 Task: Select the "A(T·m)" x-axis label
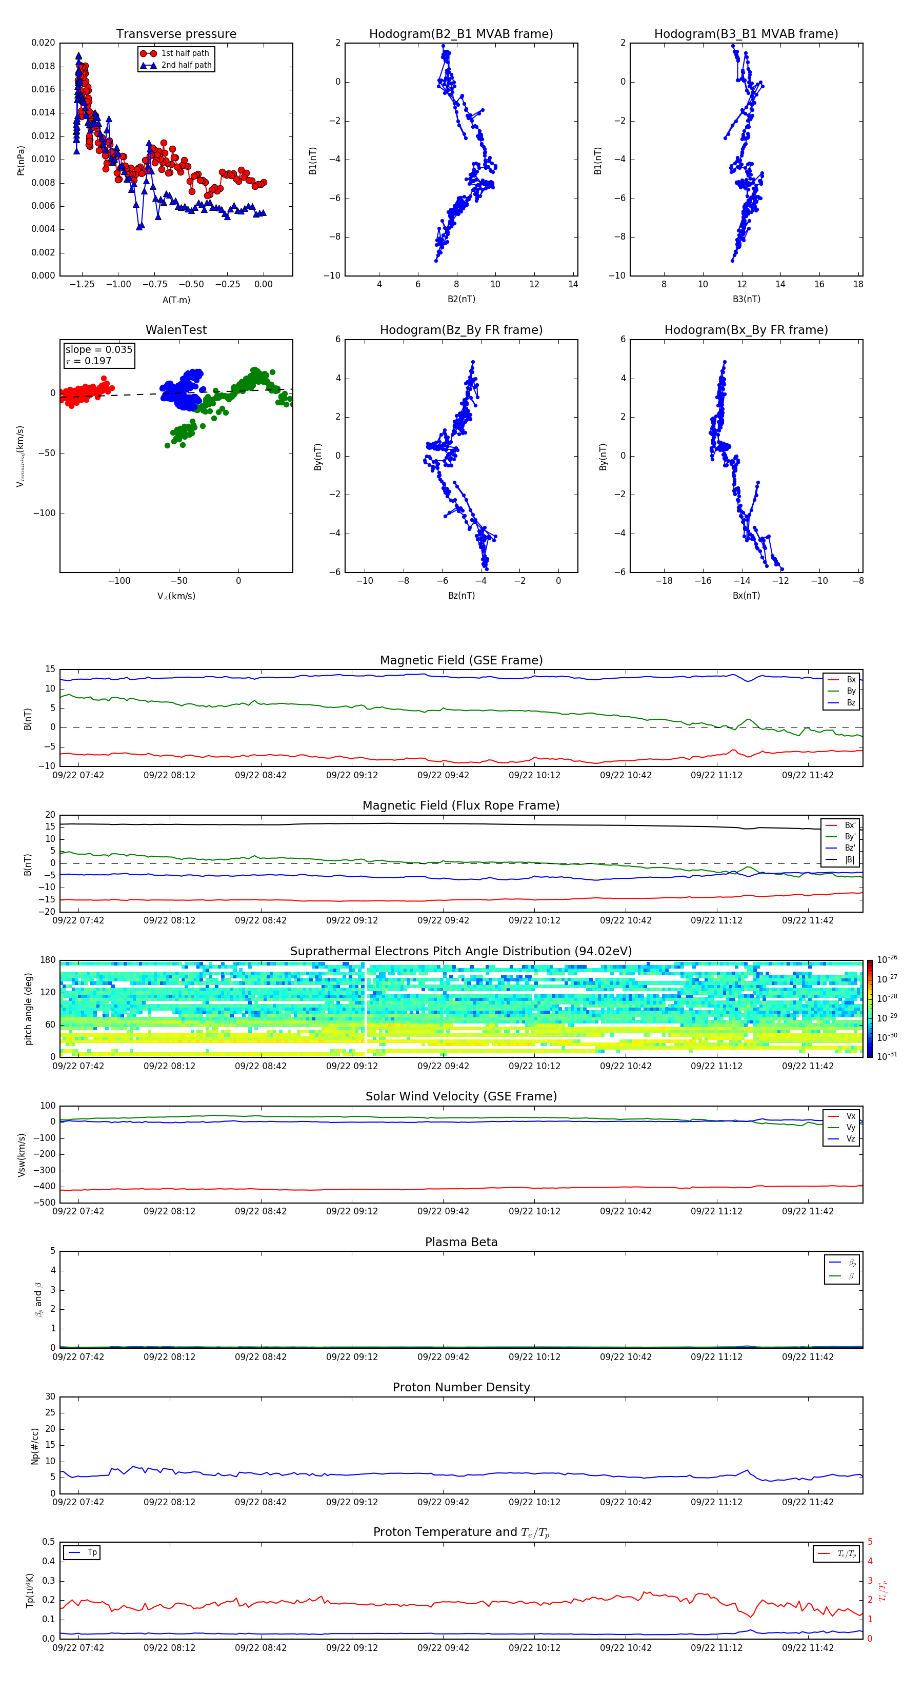point(176,300)
